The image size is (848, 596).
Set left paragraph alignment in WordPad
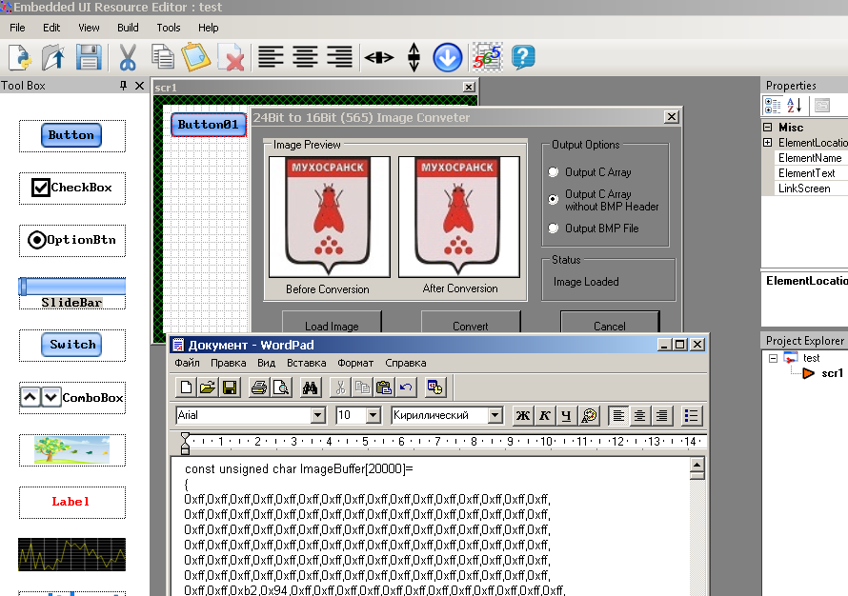tap(618, 415)
